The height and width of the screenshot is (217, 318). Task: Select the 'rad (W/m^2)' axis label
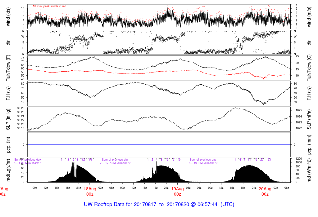pos(309,170)
